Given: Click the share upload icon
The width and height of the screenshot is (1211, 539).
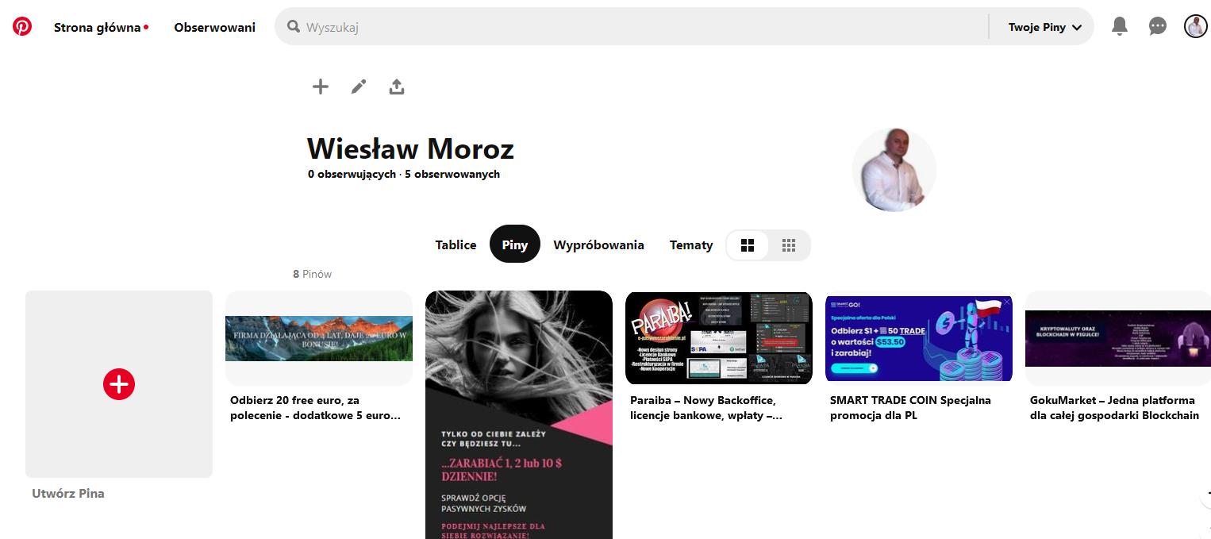Looking at the screenshot, I should click(x=397, y=87).
